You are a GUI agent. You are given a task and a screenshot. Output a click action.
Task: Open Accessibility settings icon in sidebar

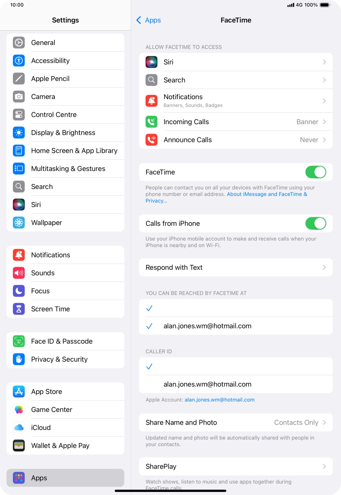pyautogui.click(x=19, y=61)
